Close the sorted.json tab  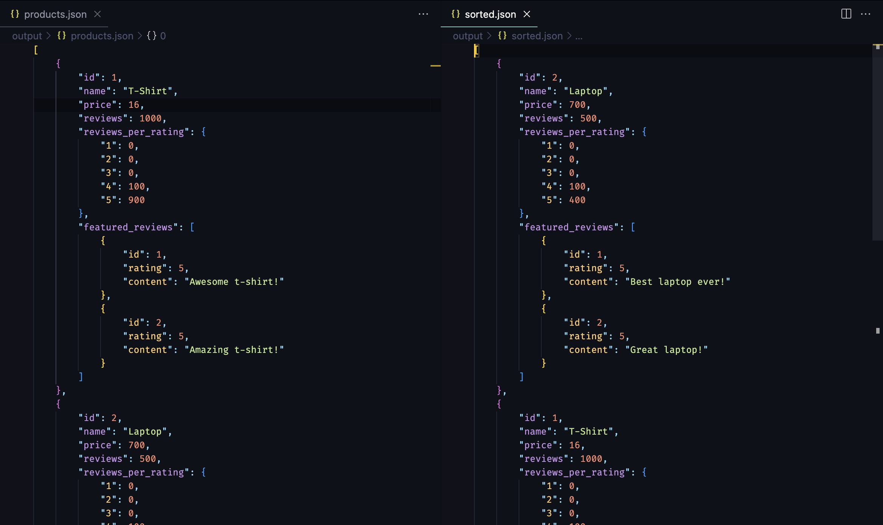[x=527, y=14]
